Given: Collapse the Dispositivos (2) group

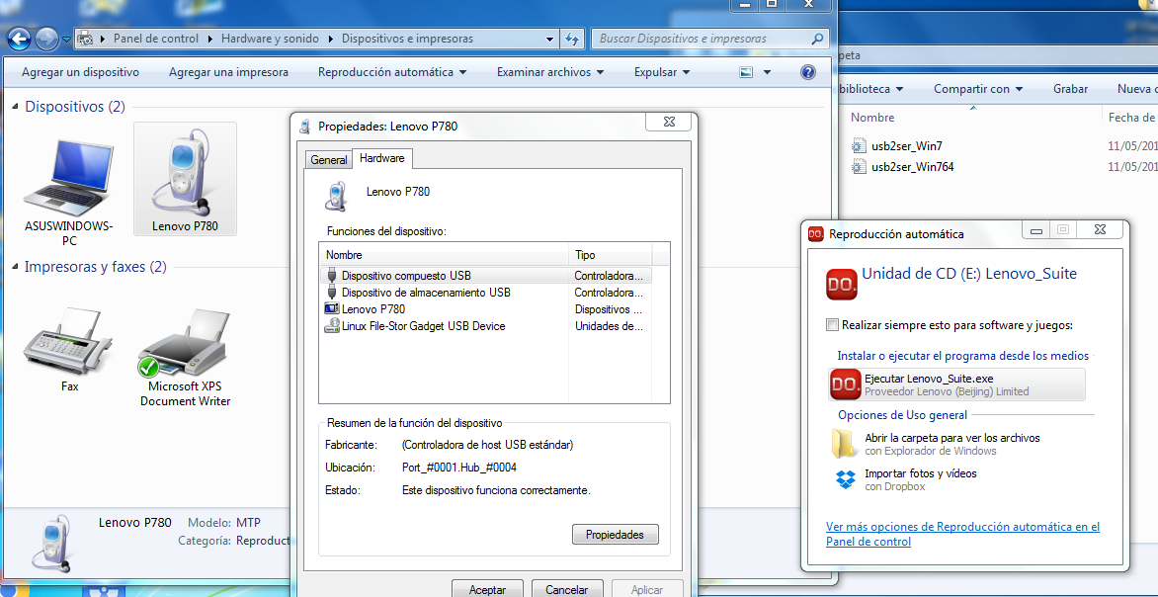Looking at the screenshot, I should [16, 107].
